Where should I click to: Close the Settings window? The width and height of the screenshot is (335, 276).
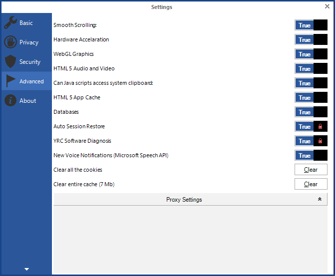327,6
